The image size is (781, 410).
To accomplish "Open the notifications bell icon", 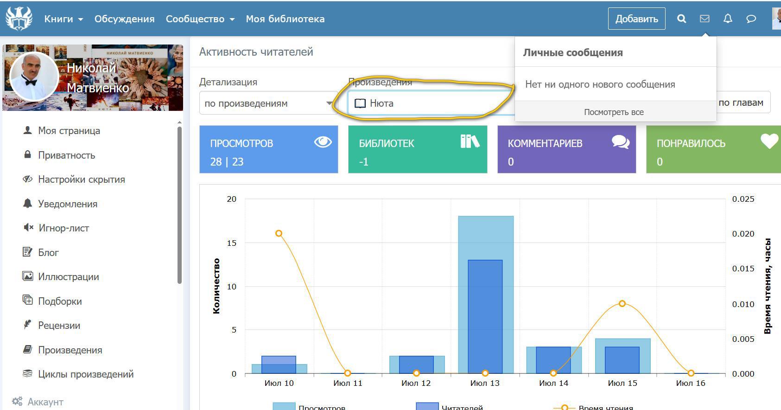I will coord(728,19).
